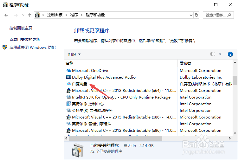The width and height of the screenshot is (238, 160).
Task: Click the 英特尔 控制中心 icon
Action: [68, 104]
